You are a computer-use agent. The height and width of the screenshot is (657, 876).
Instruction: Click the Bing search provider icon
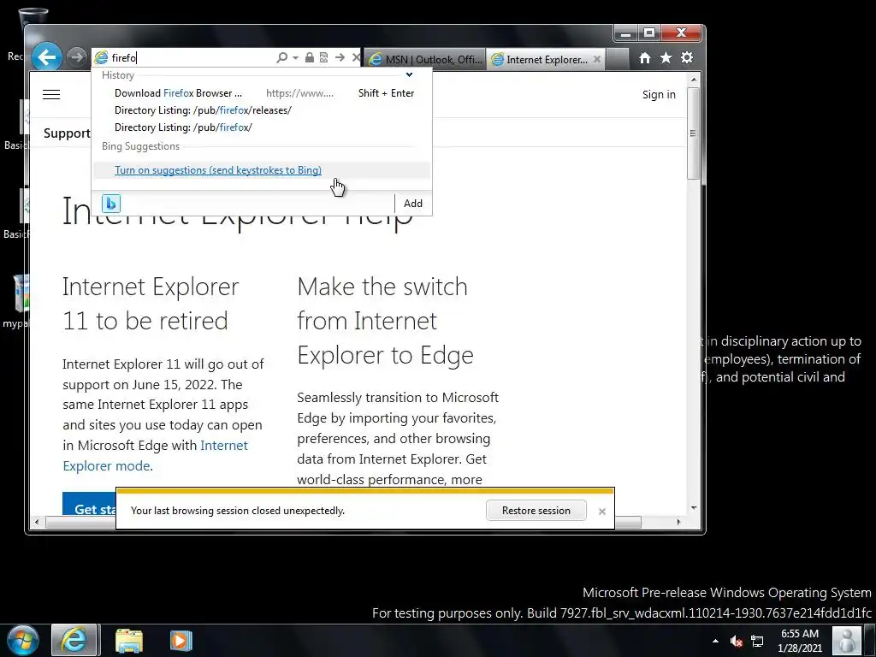tap(111, 204)
